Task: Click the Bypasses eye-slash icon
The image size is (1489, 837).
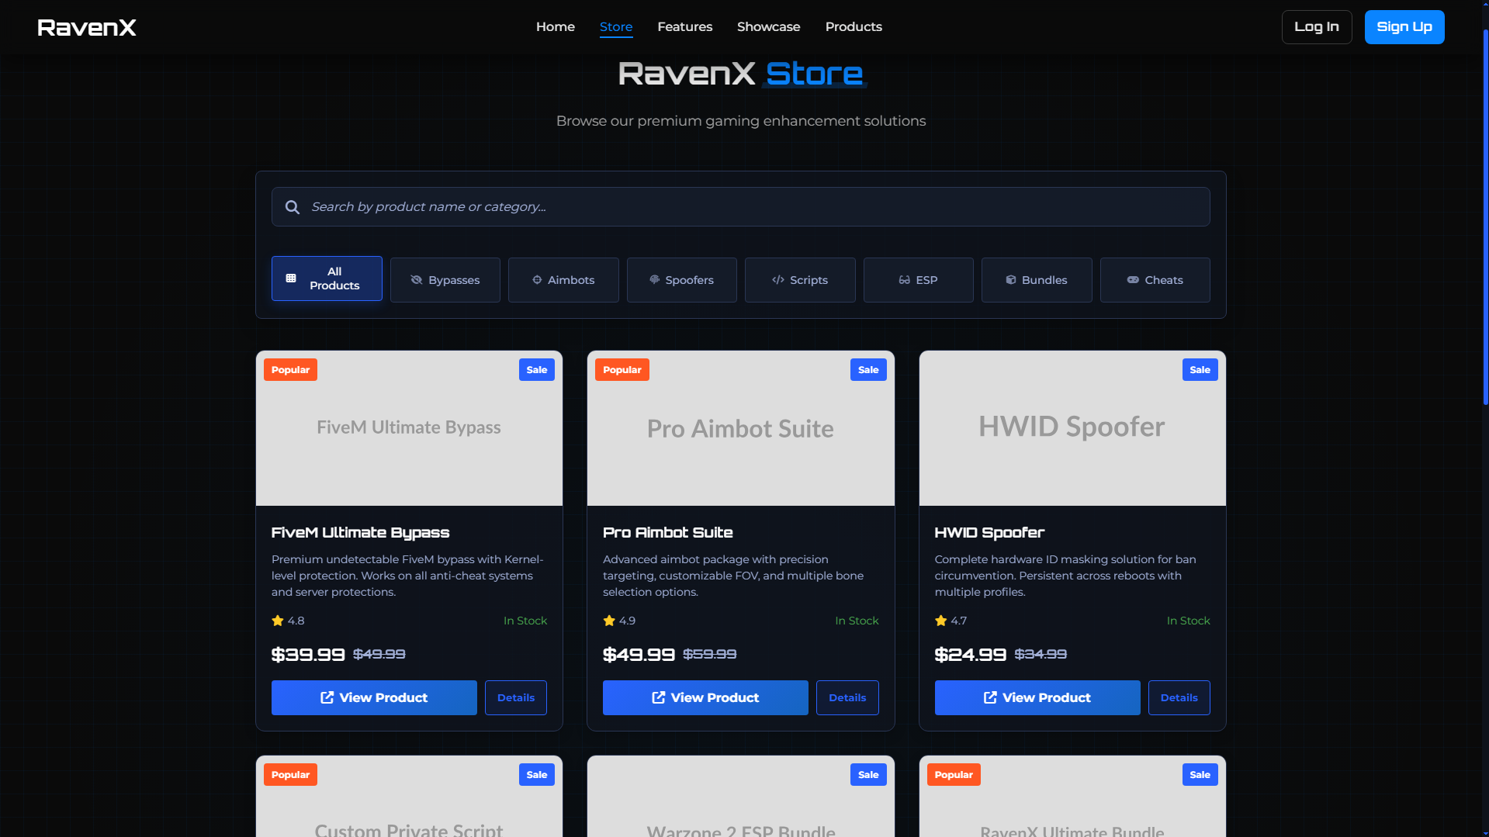Action: (417, 280)
